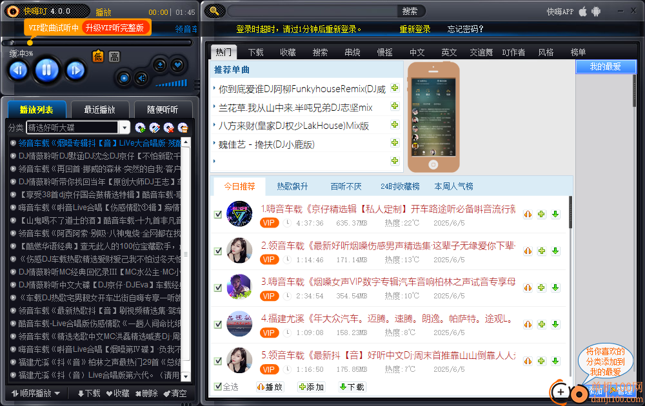Skip to the next track

75,70
